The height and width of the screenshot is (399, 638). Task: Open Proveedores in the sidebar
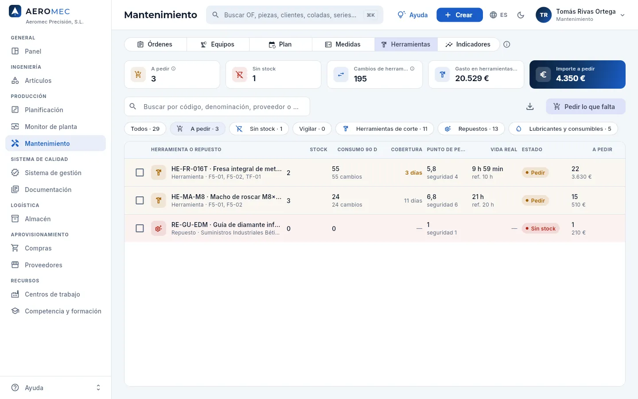tap(56, 265)
